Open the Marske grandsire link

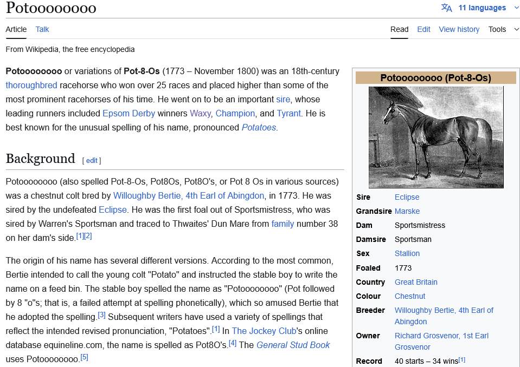pyautogui.click(x=407, y=211)
